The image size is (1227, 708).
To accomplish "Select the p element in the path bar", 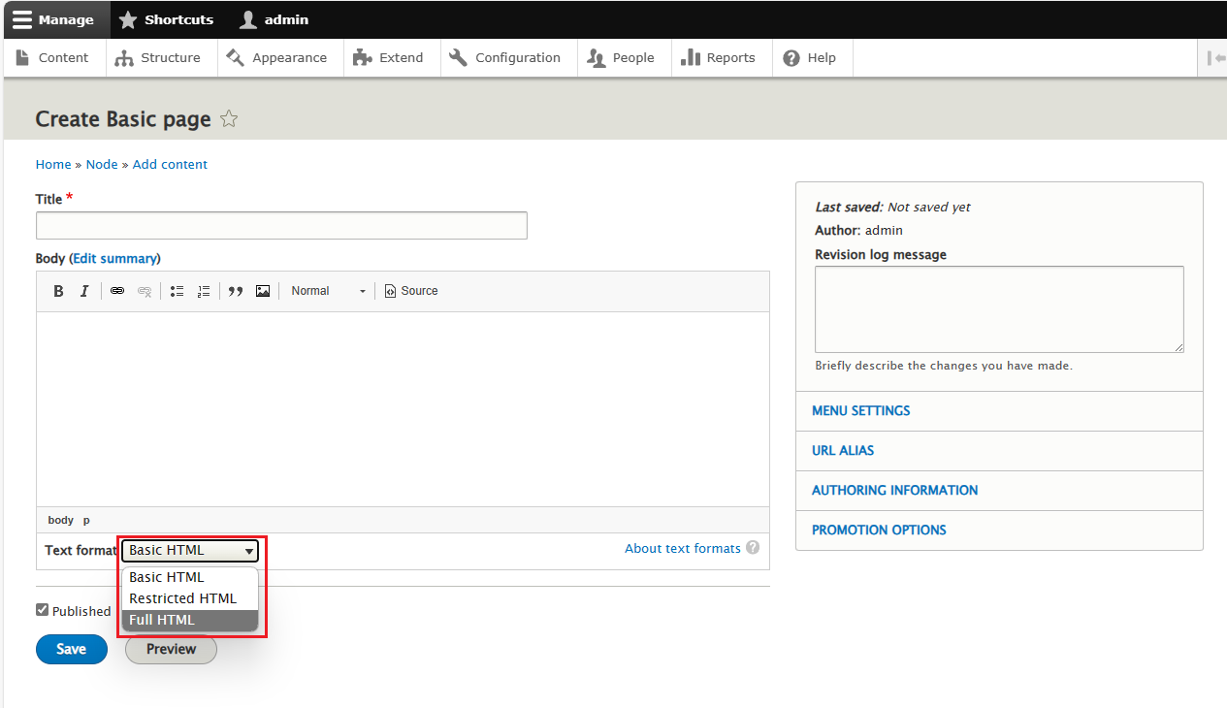I will click(x=86, y=520).
